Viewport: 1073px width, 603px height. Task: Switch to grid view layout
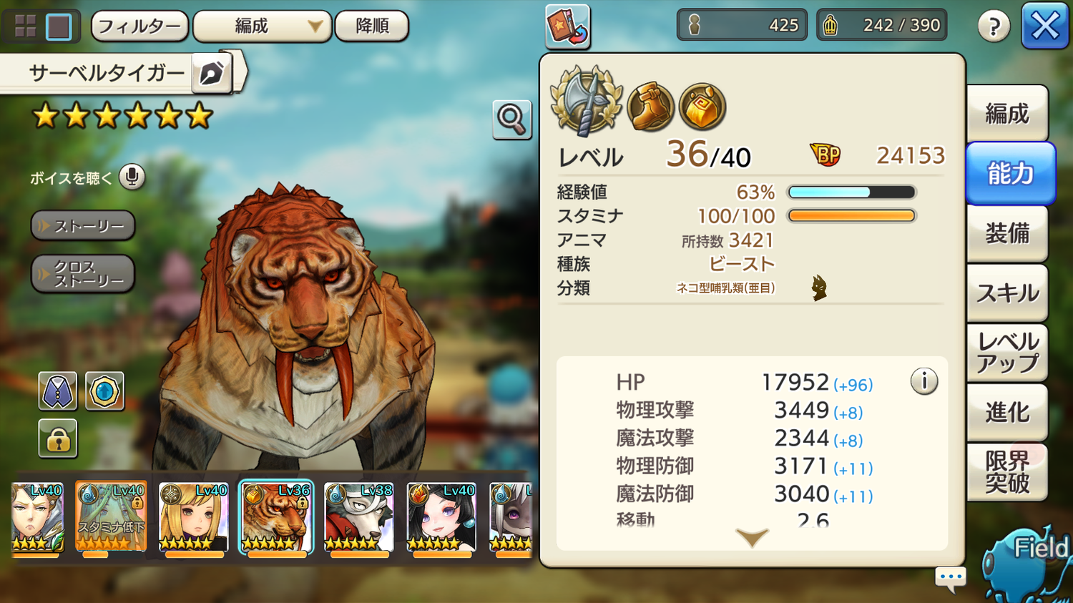click(x=25, y=26)
